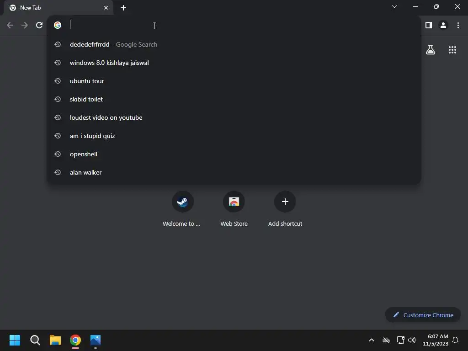Select the openshell suggestion

[234, 154]
